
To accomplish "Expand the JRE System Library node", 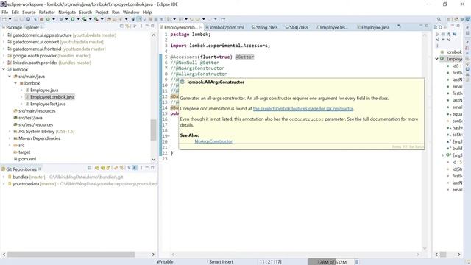I will 10,131.
